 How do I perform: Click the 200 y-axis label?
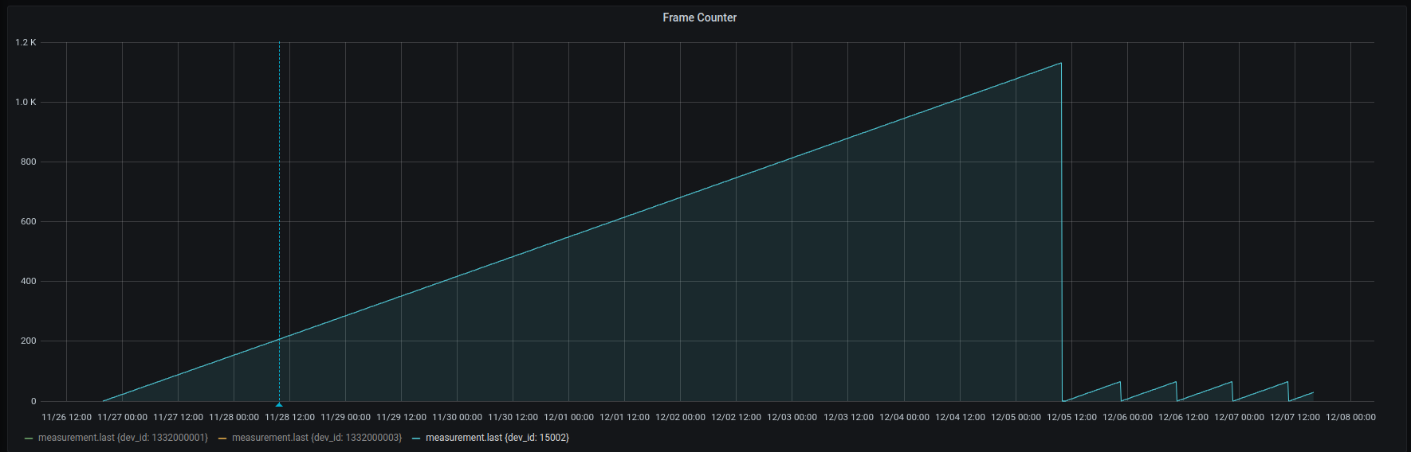pos(29,341)
